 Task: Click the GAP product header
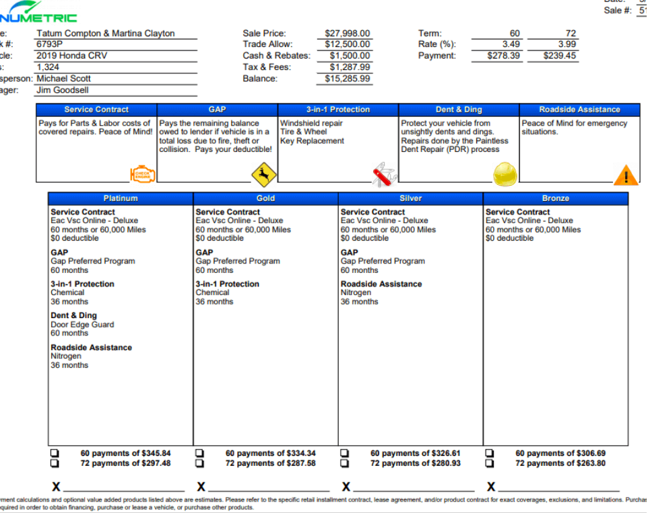click(x=218, y=110)
